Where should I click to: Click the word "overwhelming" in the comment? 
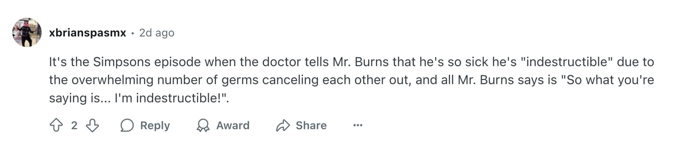coord(112,80)
